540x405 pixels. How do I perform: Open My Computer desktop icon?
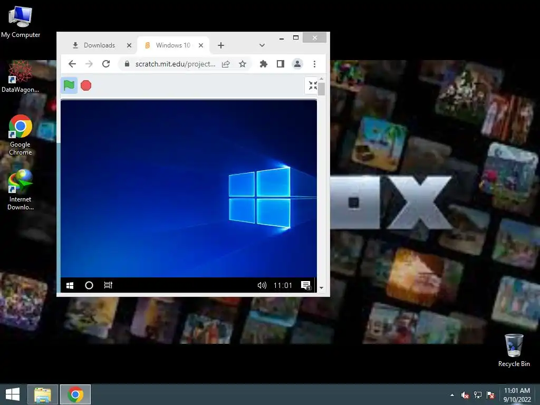tap(21, 22)
